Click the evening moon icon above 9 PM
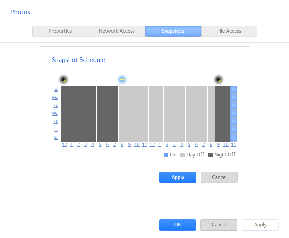The width and height of the screenshot is (289, 238). coord(219,80)
